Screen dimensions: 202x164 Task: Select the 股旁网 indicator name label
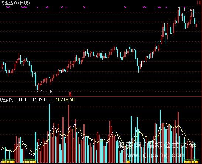click(x=7, y=100)
